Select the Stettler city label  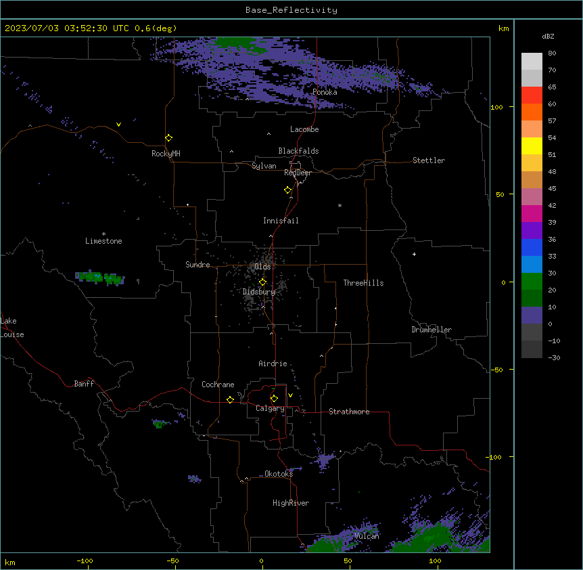(x=429, y=160)
